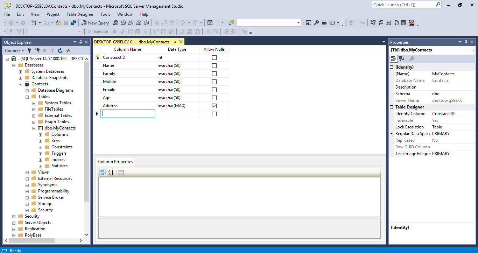This screenshot has width=478, height=253.
Task: Start an Analysis Services MDX query
Action: (x=123, y=23)
